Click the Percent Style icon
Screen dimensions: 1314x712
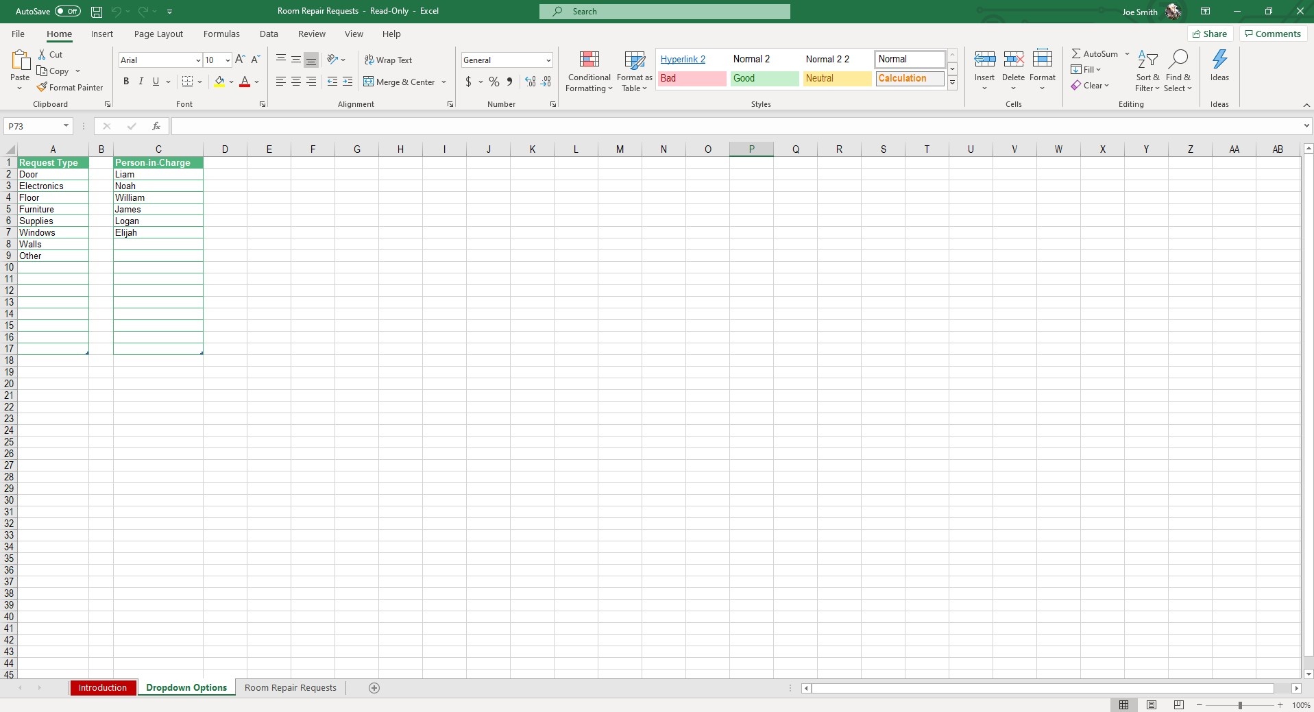click(494, 82)
